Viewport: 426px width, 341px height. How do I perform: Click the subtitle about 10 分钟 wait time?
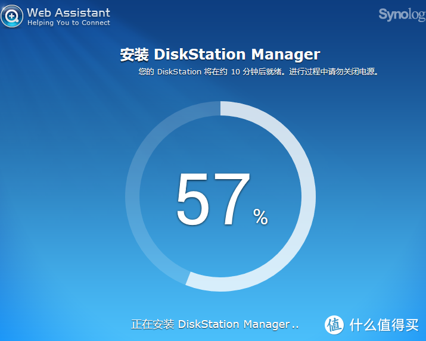point(259,71)
